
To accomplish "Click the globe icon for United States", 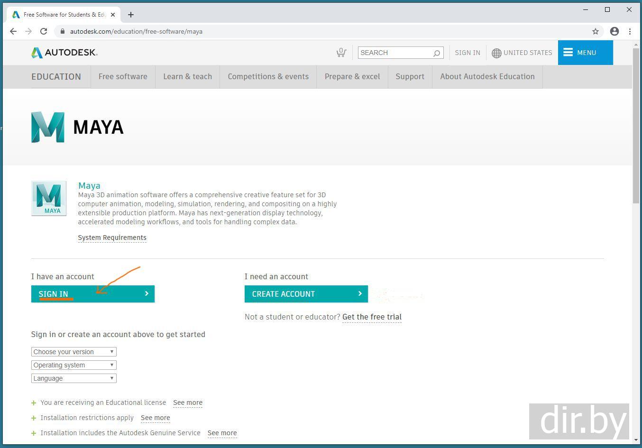I will (496, 53).
